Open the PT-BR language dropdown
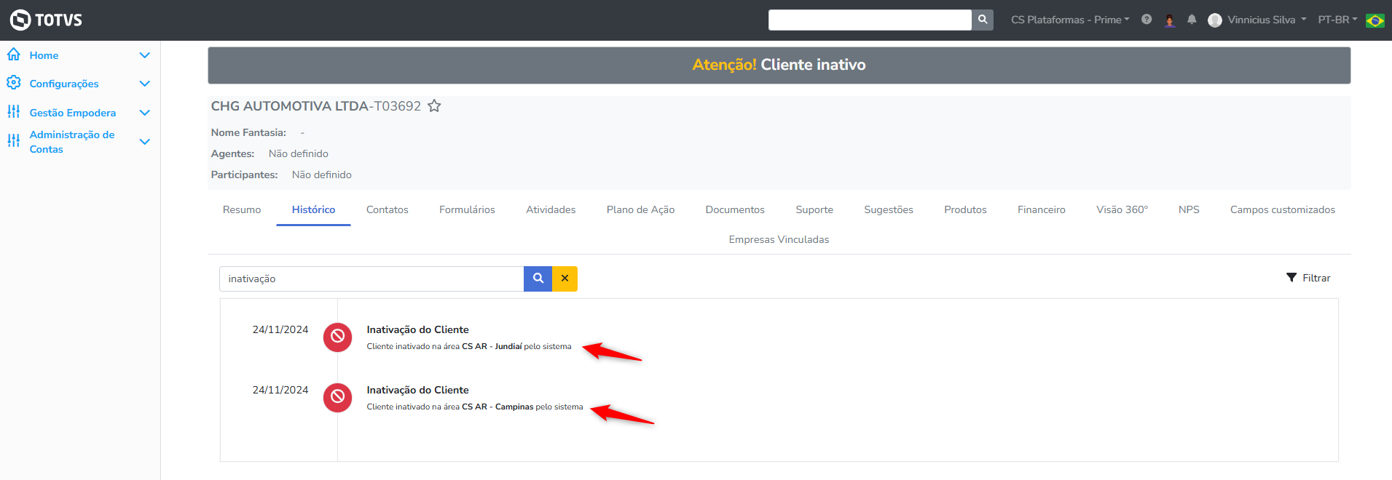The image size is (1392, 480). pos(1337,20)
